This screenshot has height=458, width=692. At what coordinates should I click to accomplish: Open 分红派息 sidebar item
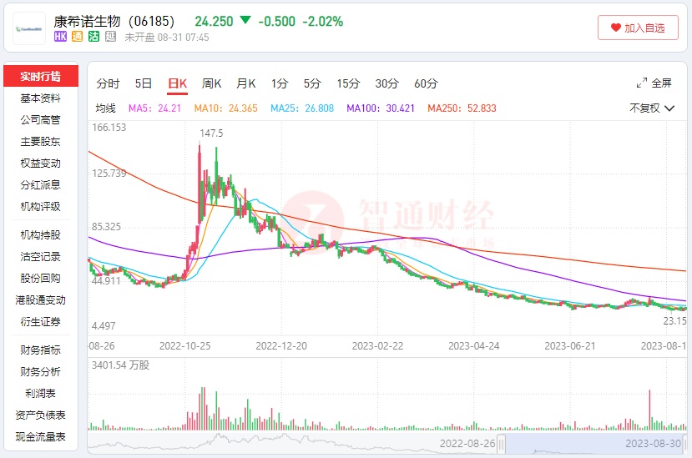tap(41, 184)
